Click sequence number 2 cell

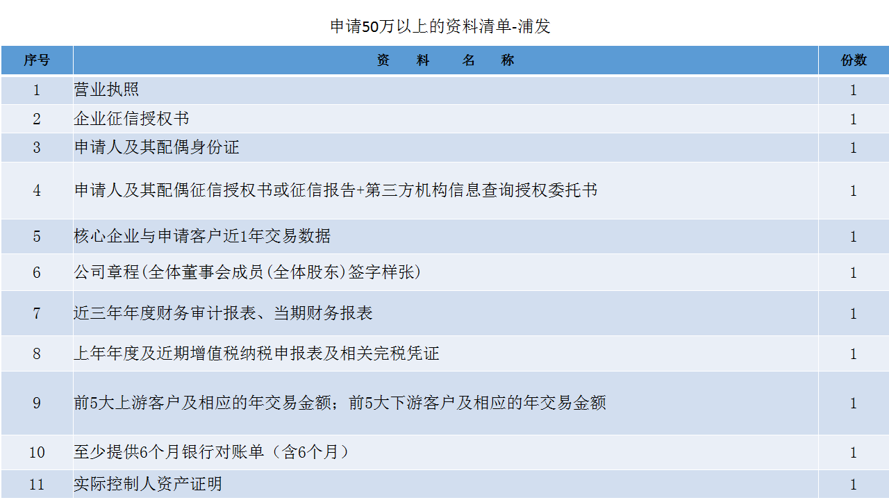37,119
